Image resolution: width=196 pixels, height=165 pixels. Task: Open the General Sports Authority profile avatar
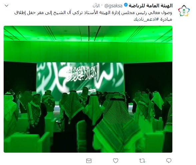184,10
